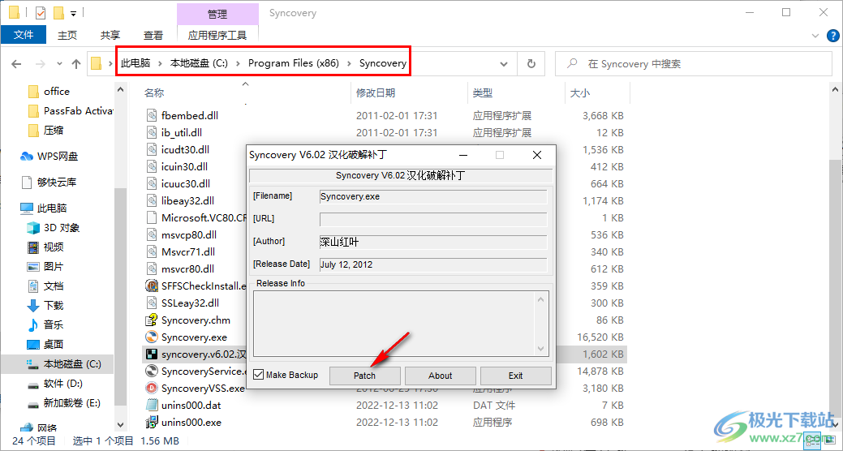Open Explorer help question mark icon
The width and height of the screenshot is (843, 451).
point(832,36)
